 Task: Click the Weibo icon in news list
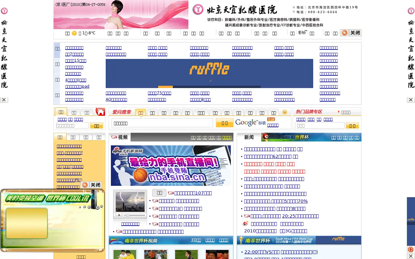point(245,224)
